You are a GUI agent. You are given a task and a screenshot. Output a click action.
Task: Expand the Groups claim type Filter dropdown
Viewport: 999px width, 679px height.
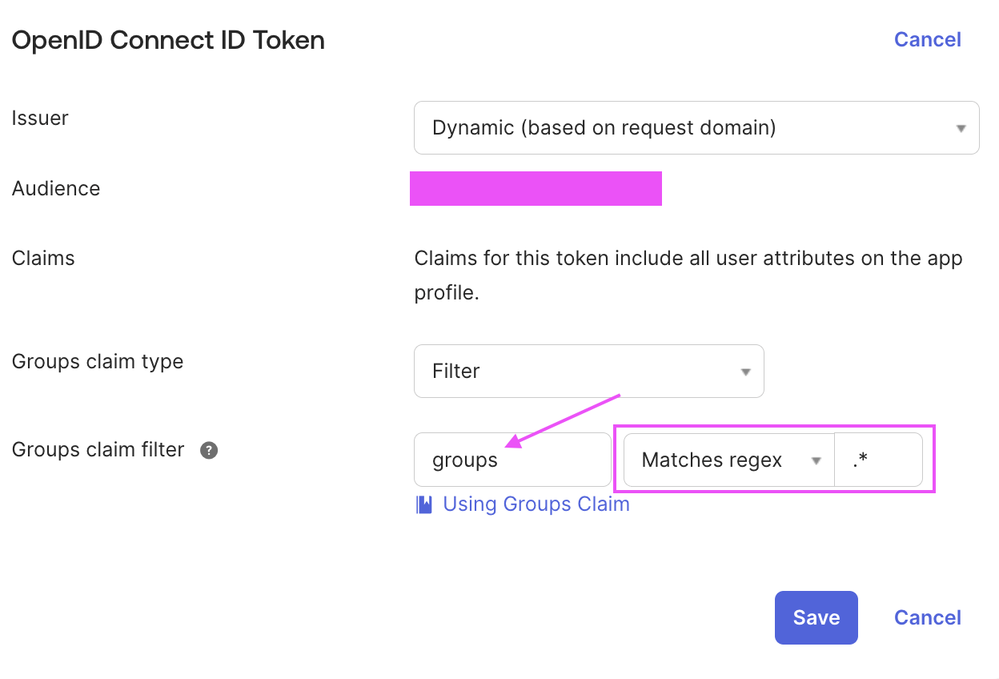click(588, 371)
